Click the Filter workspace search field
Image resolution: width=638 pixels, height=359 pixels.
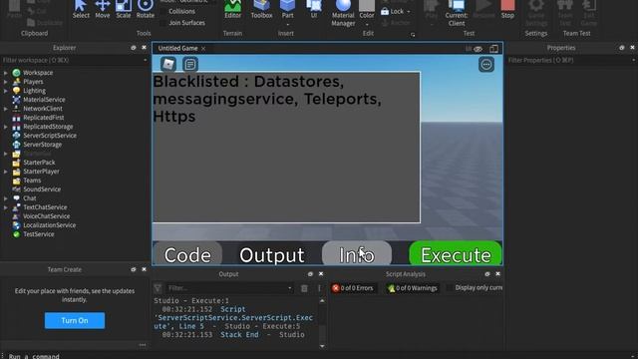pos(75,60)
